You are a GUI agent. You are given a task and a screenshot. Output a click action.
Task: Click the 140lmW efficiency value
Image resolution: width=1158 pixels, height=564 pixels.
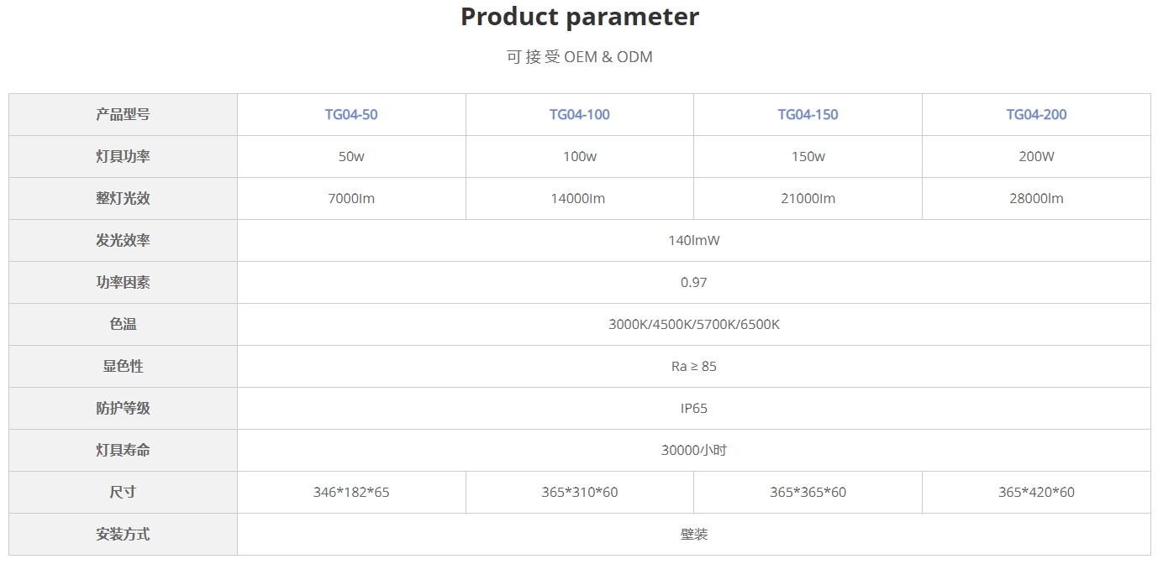[693, 241]
